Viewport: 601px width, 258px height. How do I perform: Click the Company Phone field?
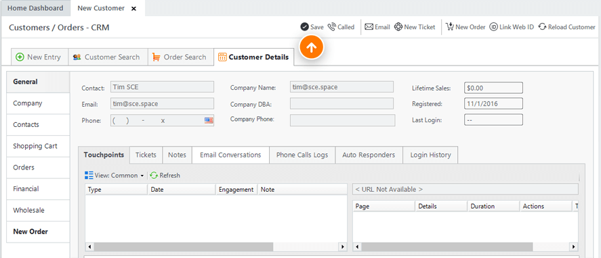(x=342, y=120)
